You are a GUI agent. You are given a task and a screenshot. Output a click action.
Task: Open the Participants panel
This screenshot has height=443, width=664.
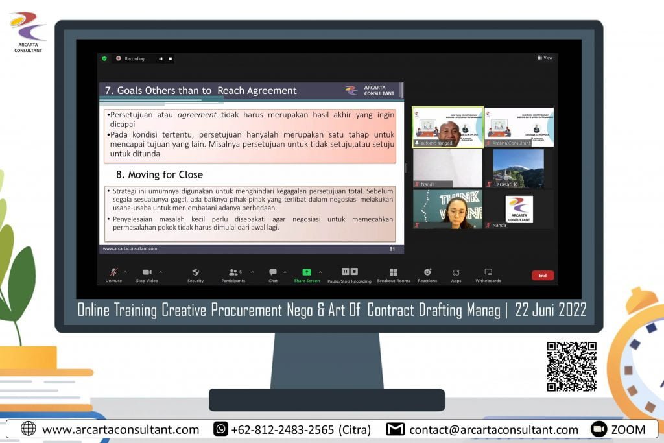(233, 272)
